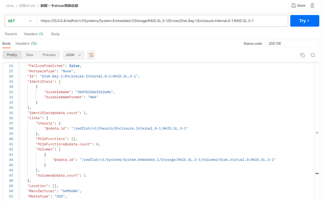Select Pretty view mode
The height and width of the screenshot is (205, 323).
(x=12, y=55)
